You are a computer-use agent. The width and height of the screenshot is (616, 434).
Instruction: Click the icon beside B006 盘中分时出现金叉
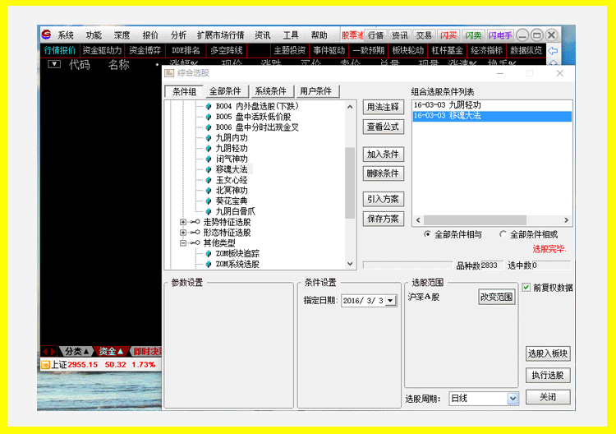pos(209,127)
